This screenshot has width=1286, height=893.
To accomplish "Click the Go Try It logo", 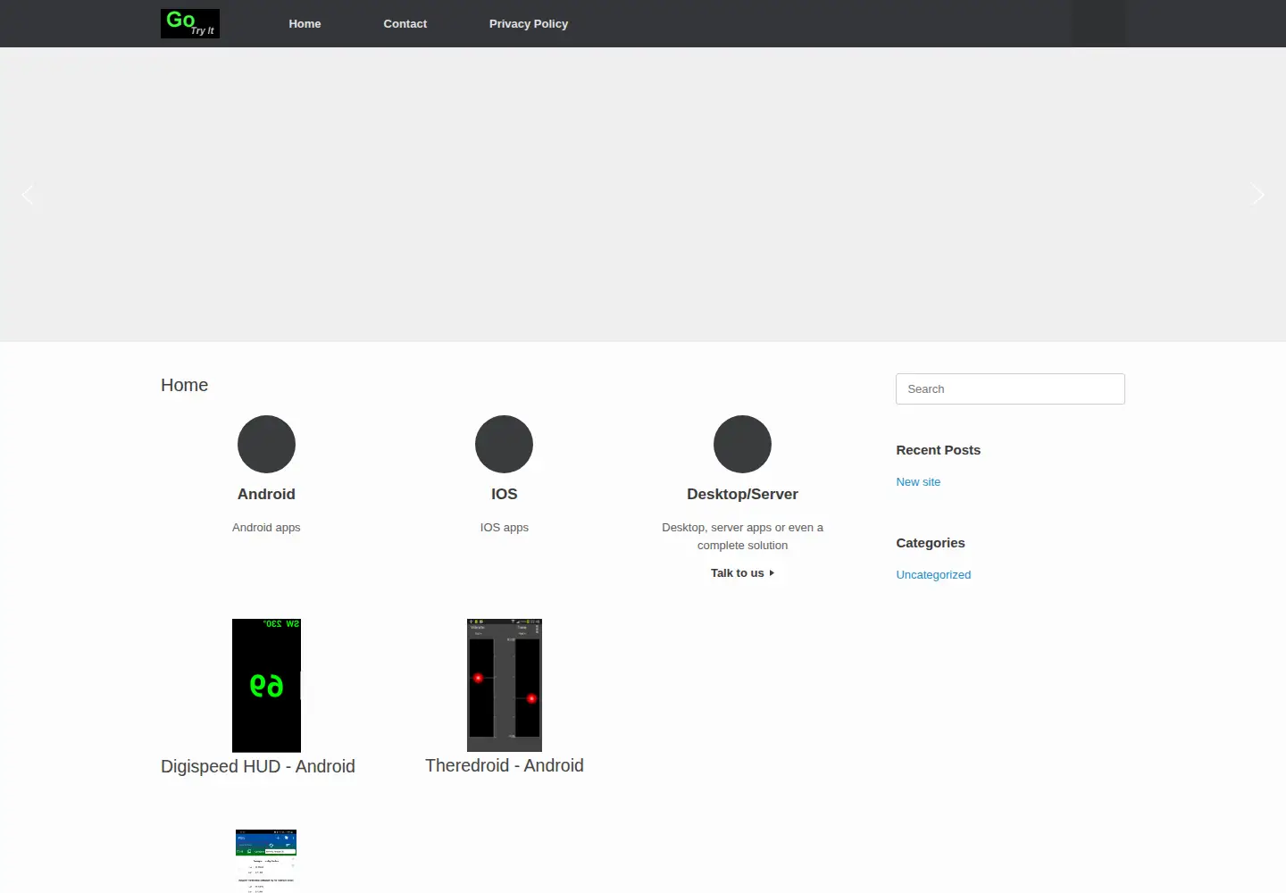I will pos(190,23).
